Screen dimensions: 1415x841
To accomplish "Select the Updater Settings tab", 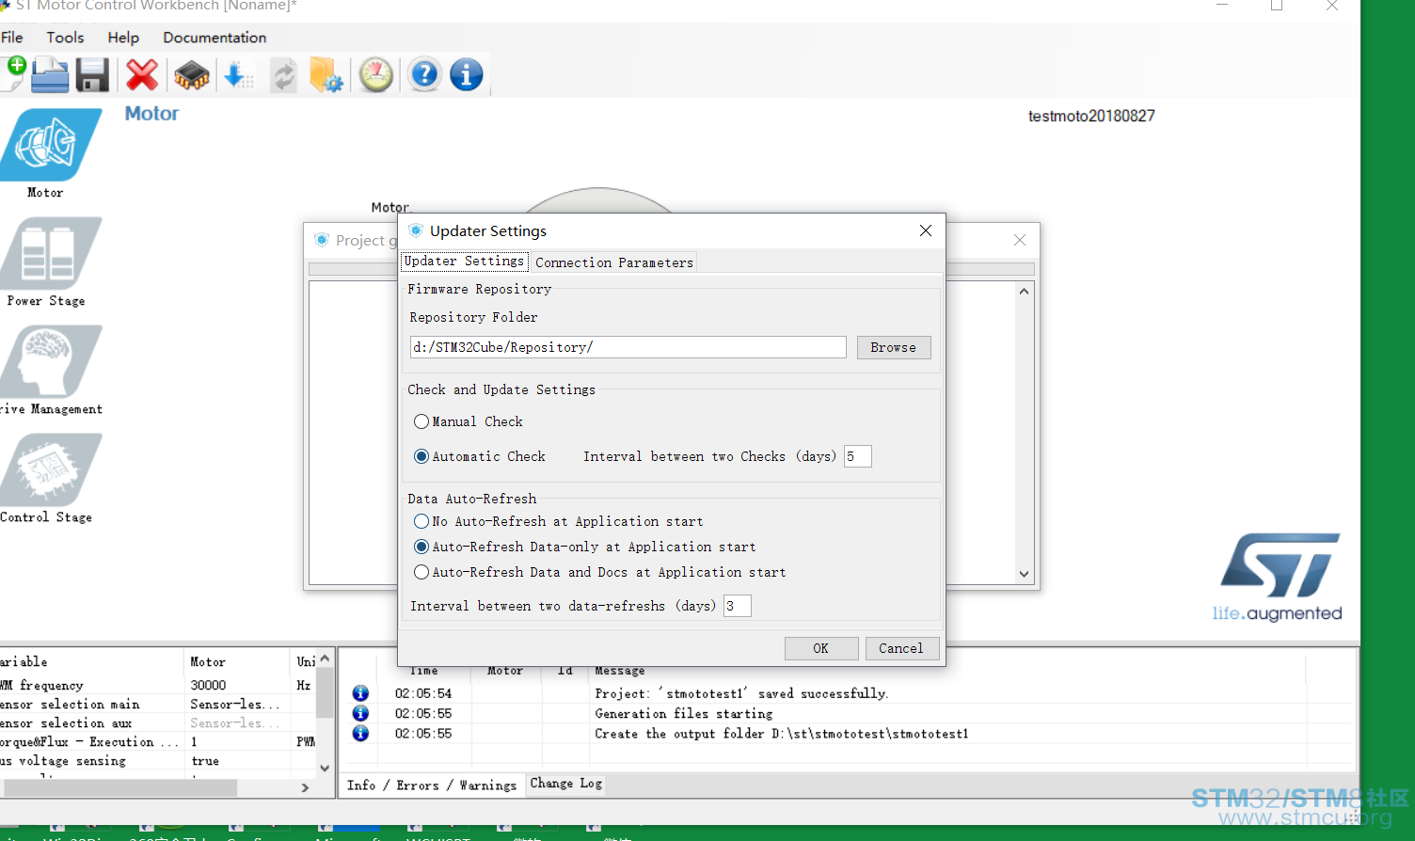I will (x=465, y=262).
